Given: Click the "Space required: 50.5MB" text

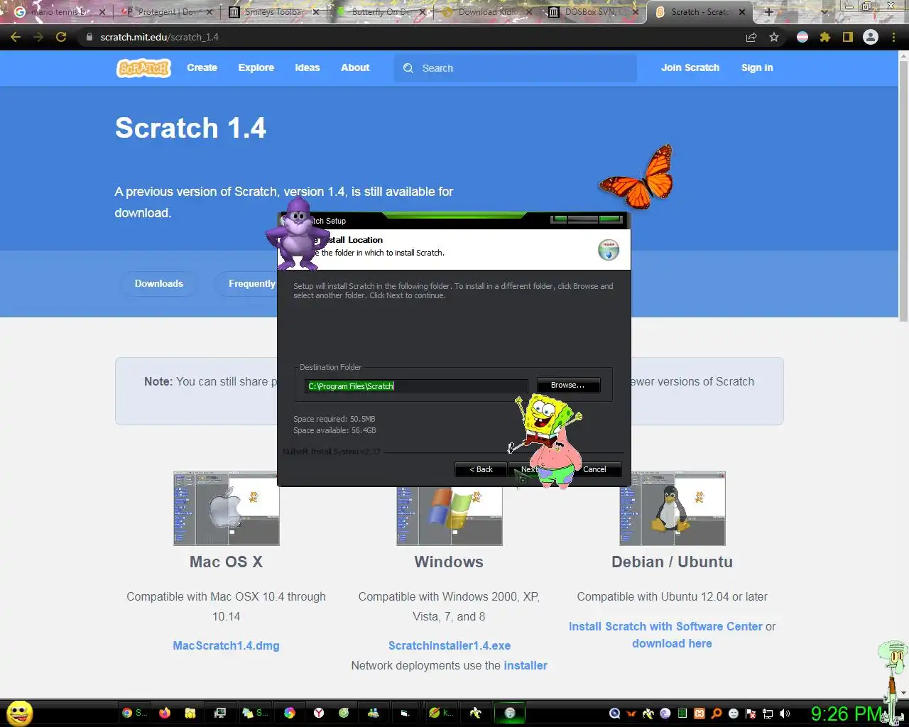Looking at the screenshot, I should (x=334, y=419).
